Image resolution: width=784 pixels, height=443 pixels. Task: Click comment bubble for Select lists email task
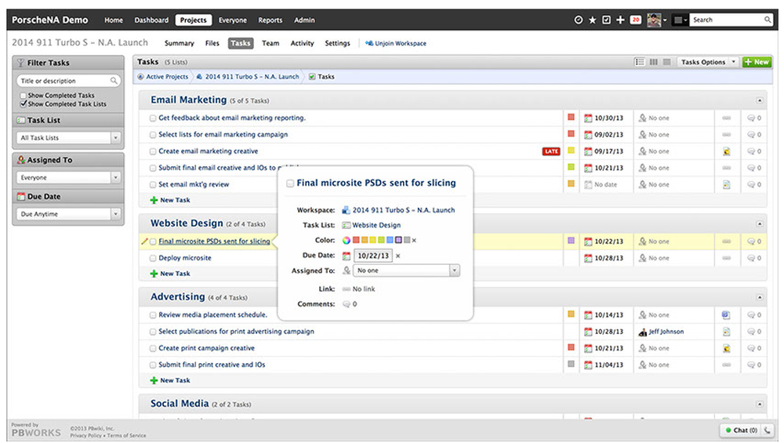point(750,135)
